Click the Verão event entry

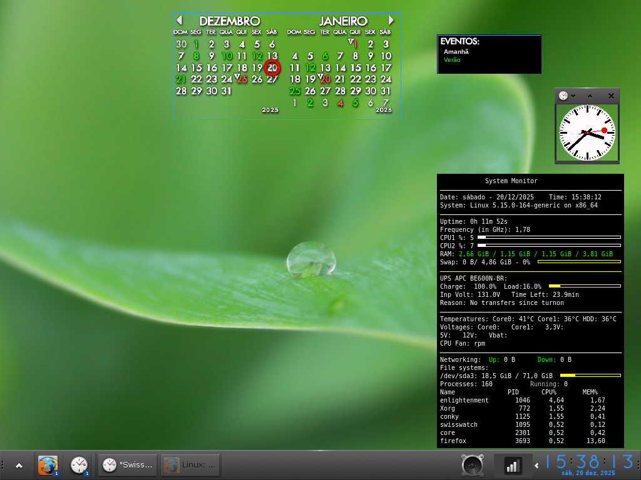point(452,60)
